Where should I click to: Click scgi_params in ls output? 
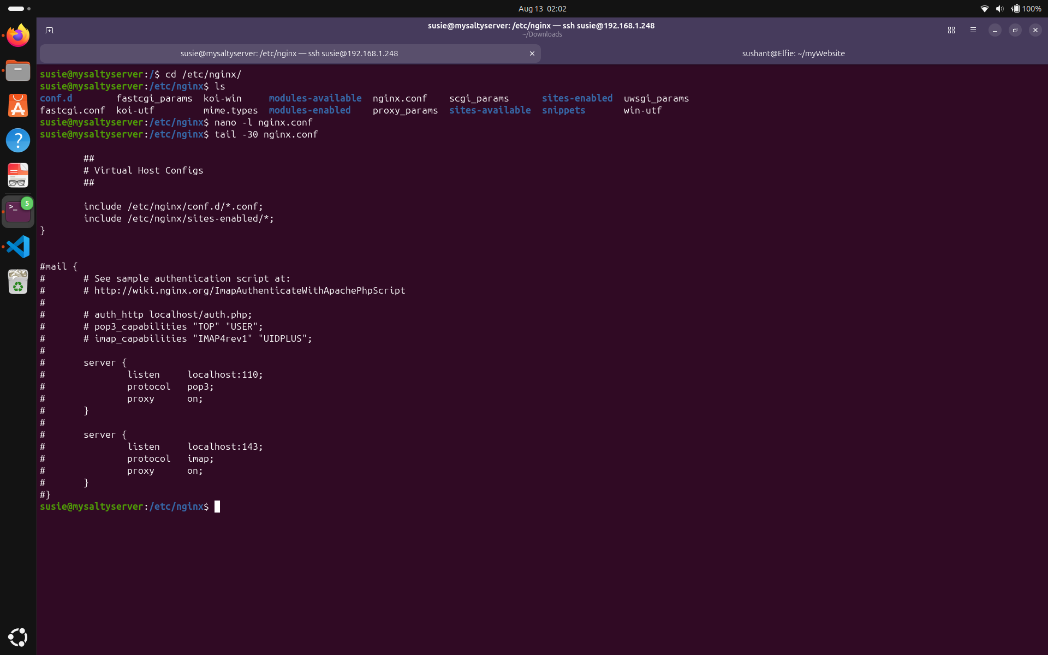pyautogui.click(x=479, y=98)
